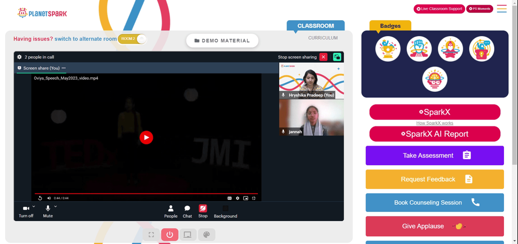This screenshot has height=244, width=518.
Task: Play the video with red play button
Action: 147,137
